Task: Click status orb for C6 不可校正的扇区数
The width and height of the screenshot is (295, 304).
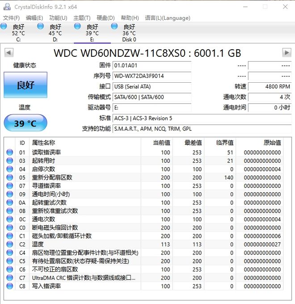Action: [10, 270]
